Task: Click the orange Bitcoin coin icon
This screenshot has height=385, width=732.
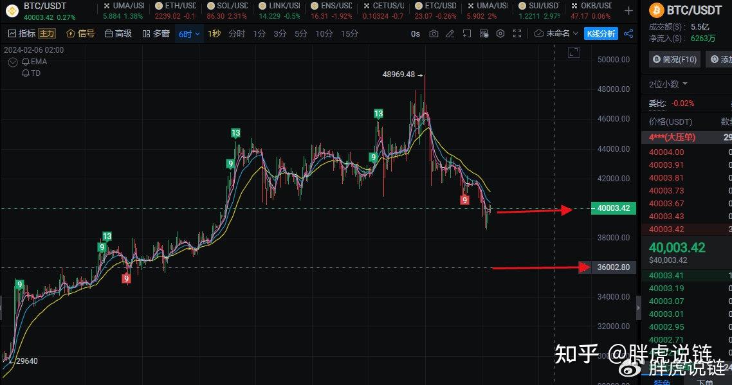Action: click(x=656, y=10)
